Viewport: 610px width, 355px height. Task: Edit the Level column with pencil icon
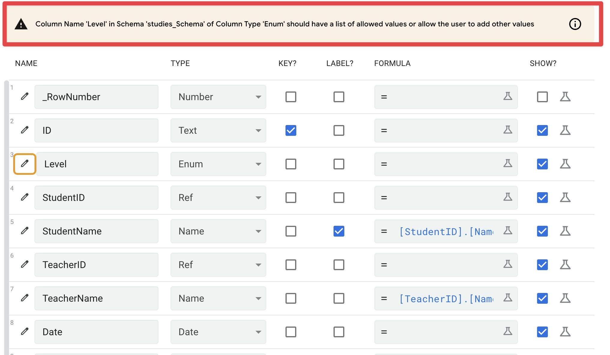25,164
